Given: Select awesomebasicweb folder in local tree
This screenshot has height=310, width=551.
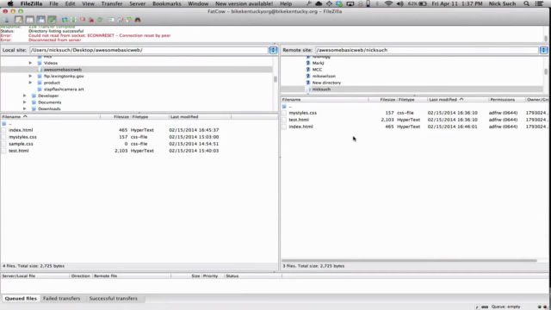Looking at the screenshot, I should 63,70.
